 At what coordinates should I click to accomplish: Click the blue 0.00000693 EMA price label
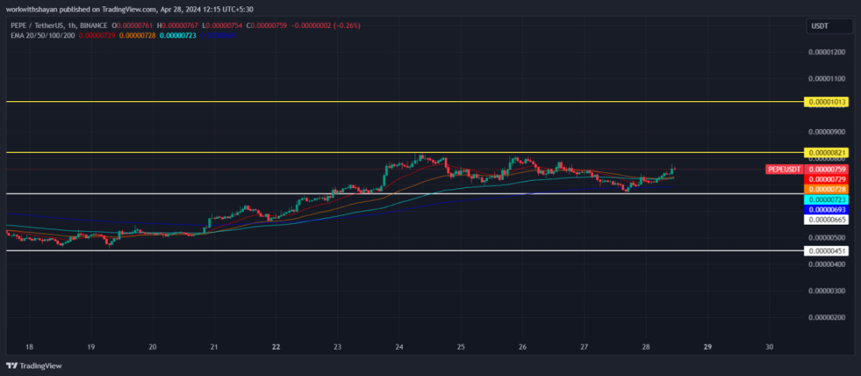tap(827, 209)
